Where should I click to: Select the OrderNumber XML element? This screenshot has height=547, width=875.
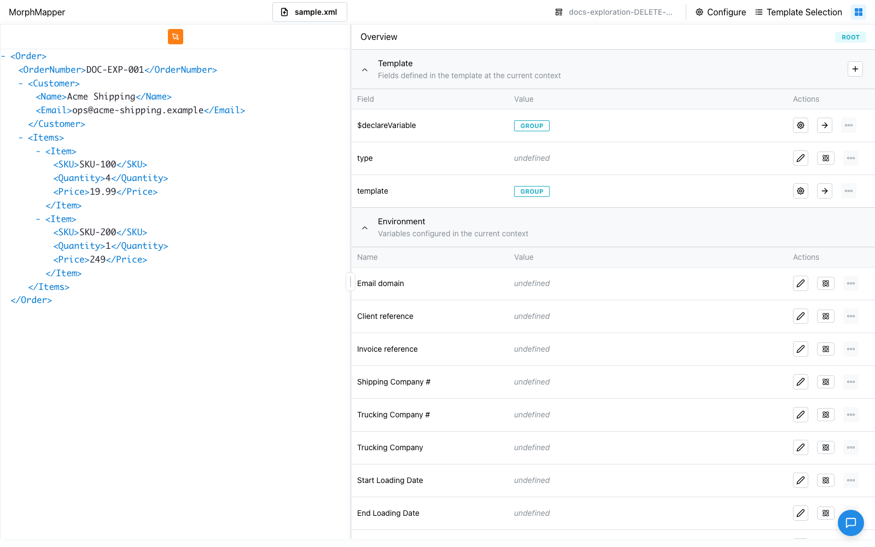click(118, 69)
